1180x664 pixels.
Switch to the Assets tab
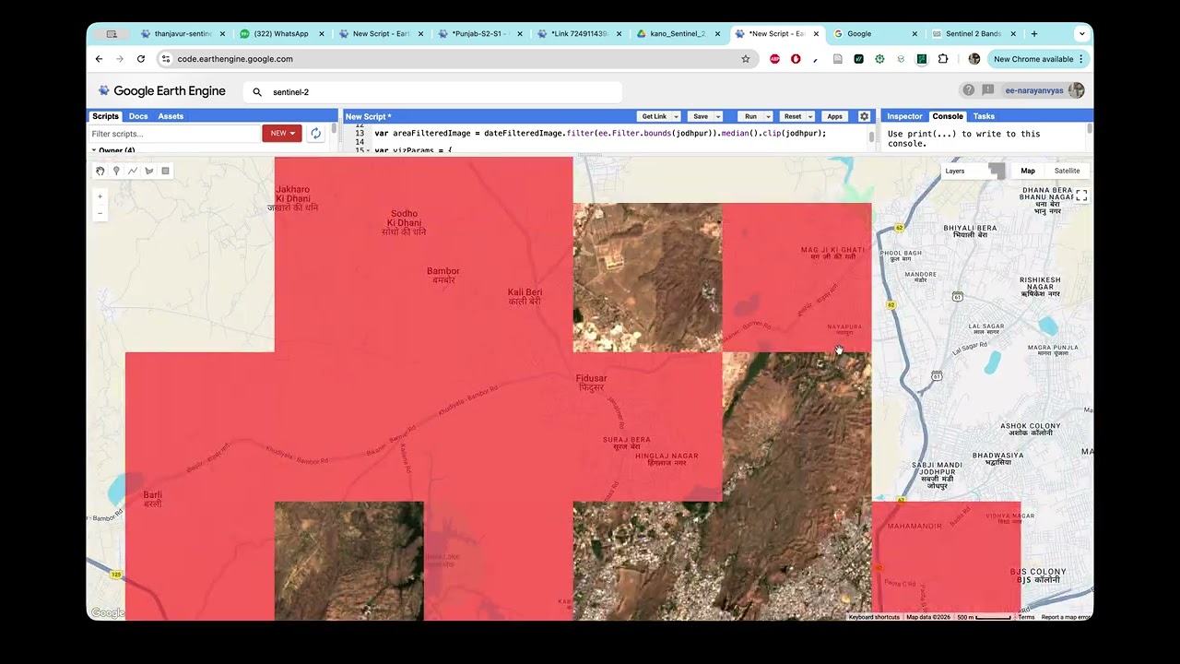(171, 116)
